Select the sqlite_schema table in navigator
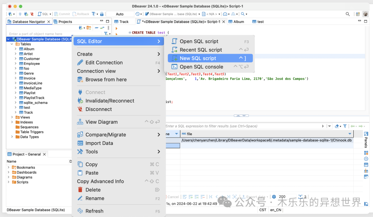The width and height of the screenshot is (373, 217). point(36,103)
